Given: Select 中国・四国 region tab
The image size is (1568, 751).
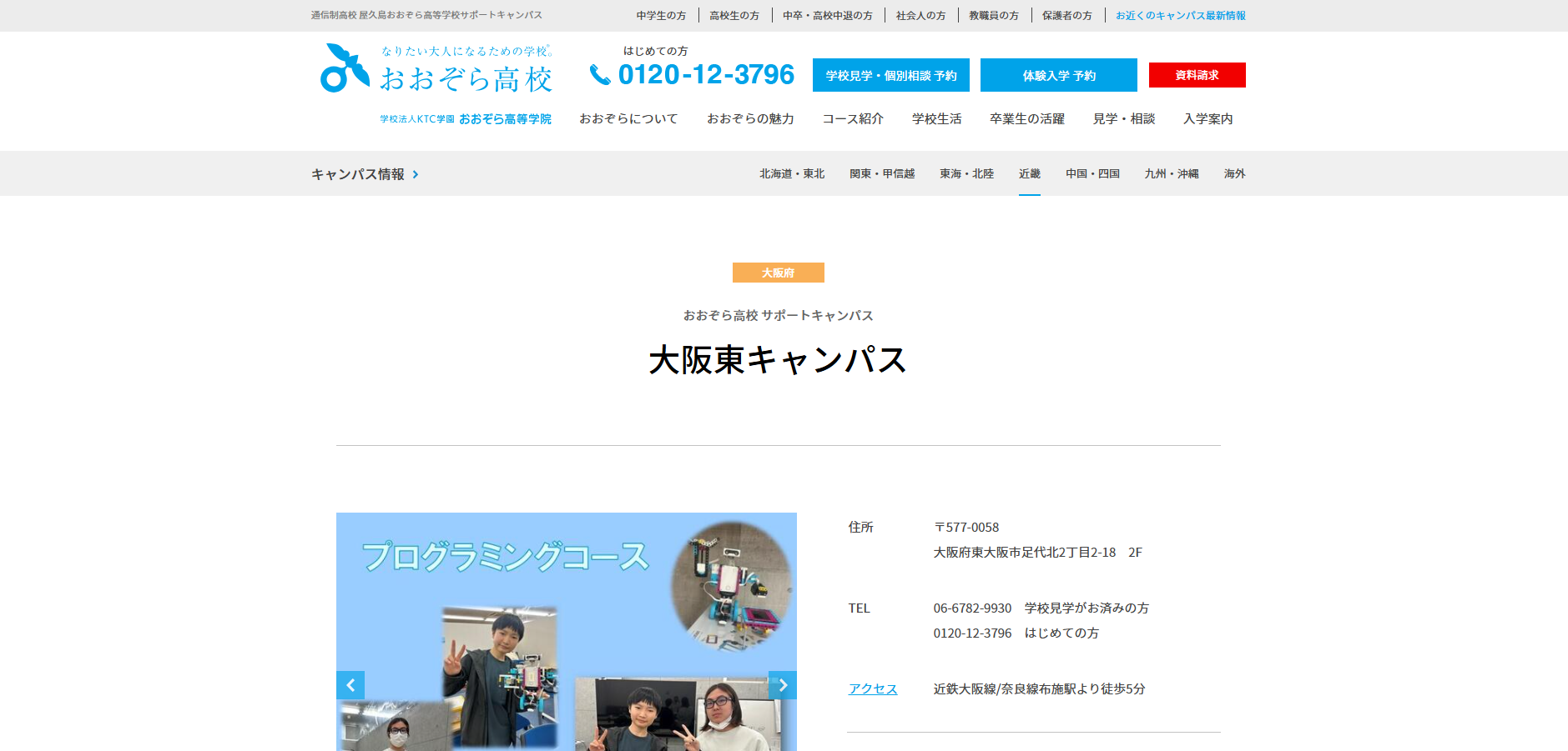Looking at the screenshot, I should (x=1092, y=173).
